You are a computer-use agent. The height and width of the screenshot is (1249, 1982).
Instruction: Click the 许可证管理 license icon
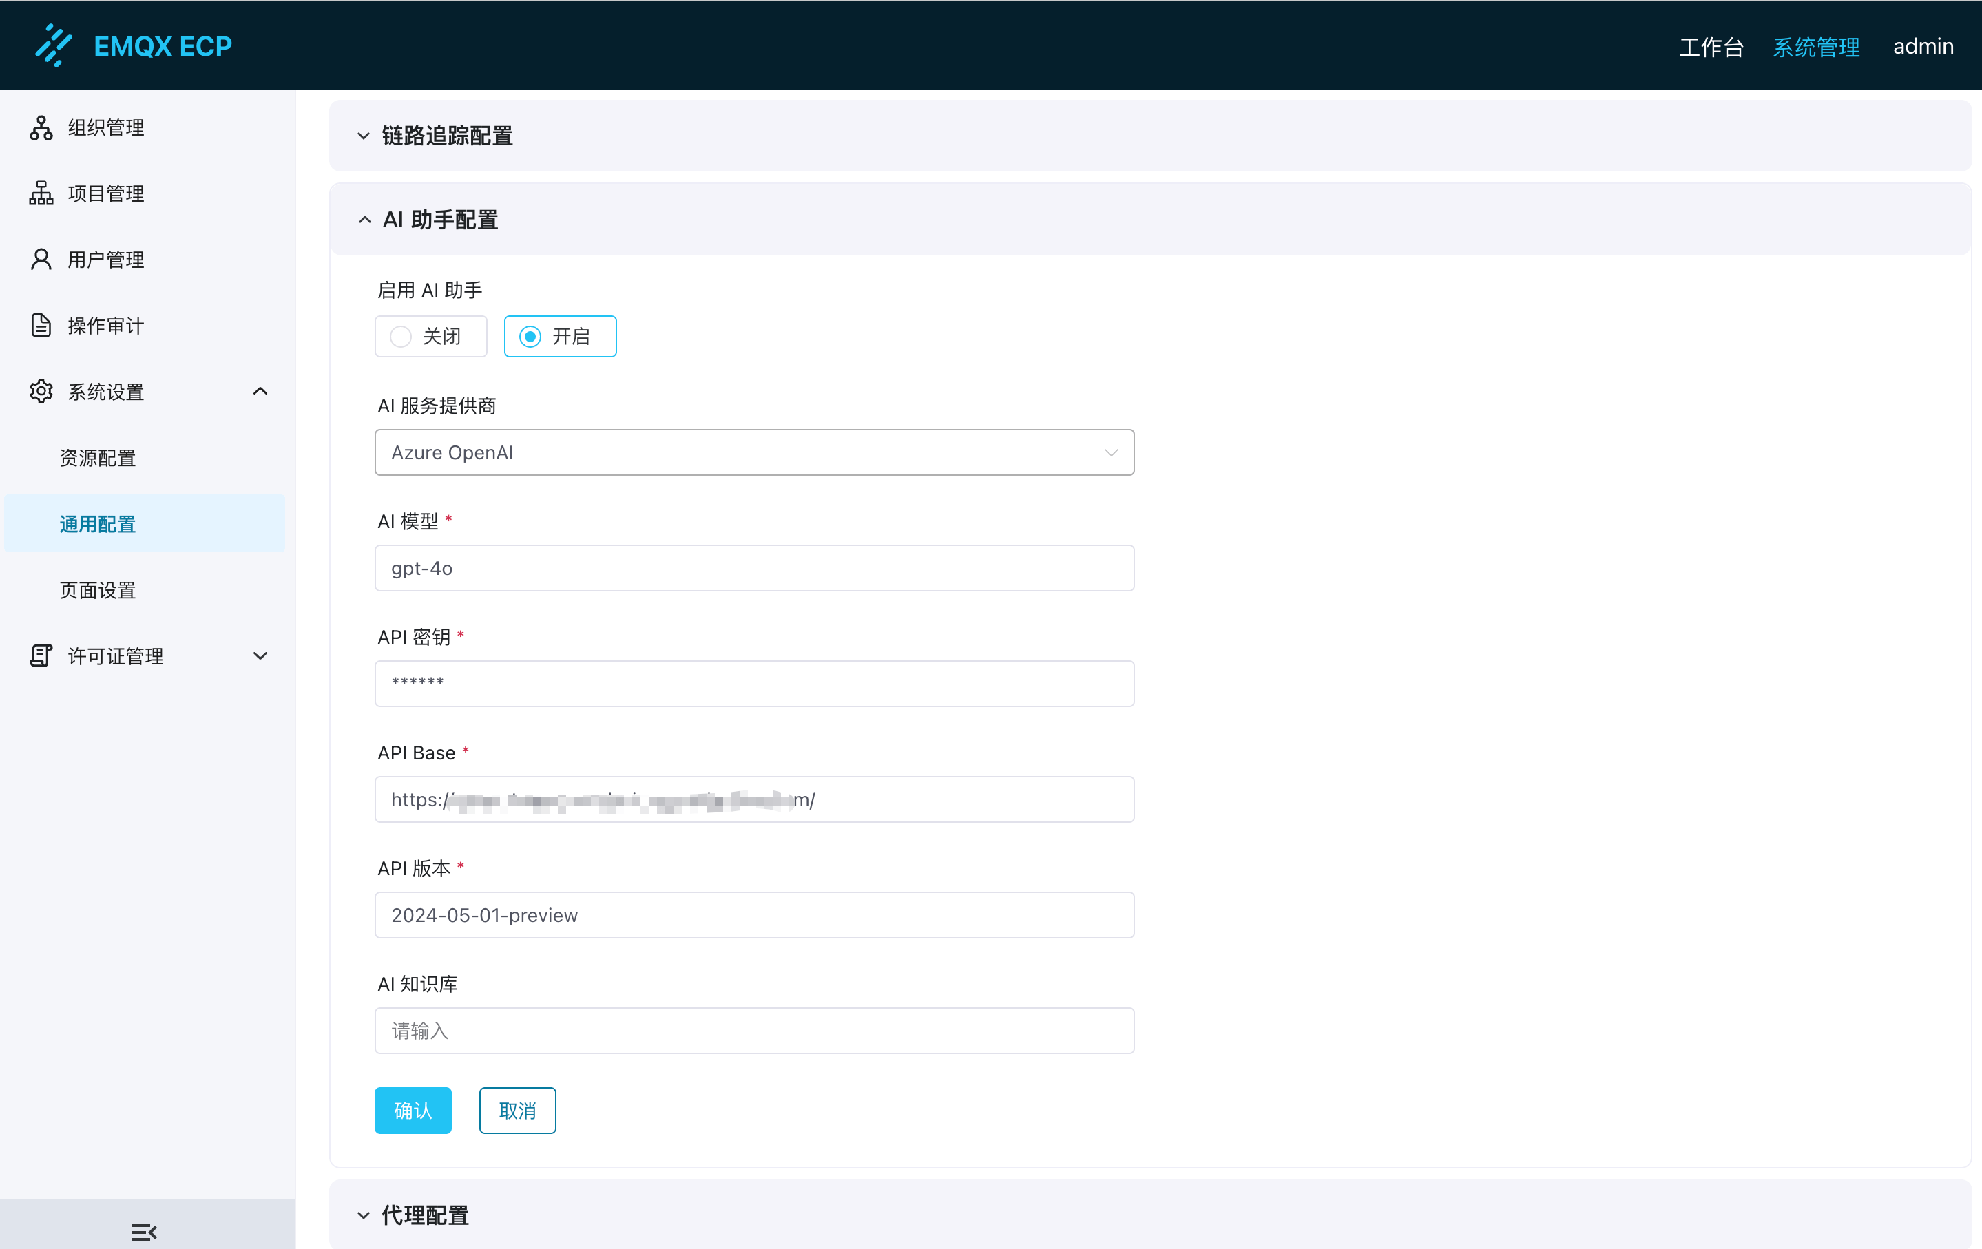click(x=41, y=655)
